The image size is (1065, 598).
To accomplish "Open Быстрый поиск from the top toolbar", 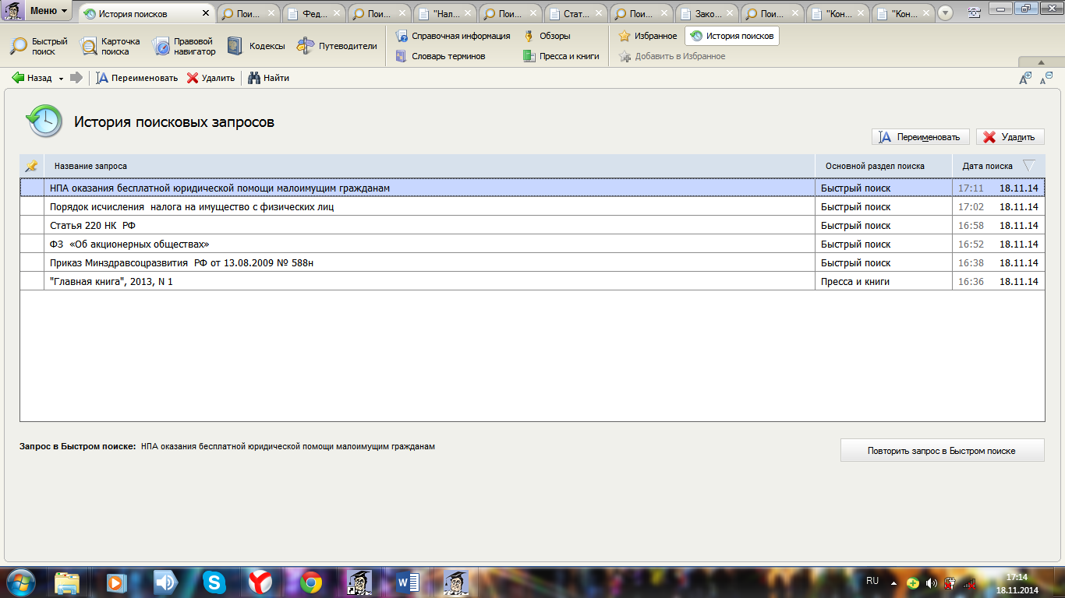I will coord(39,46).
